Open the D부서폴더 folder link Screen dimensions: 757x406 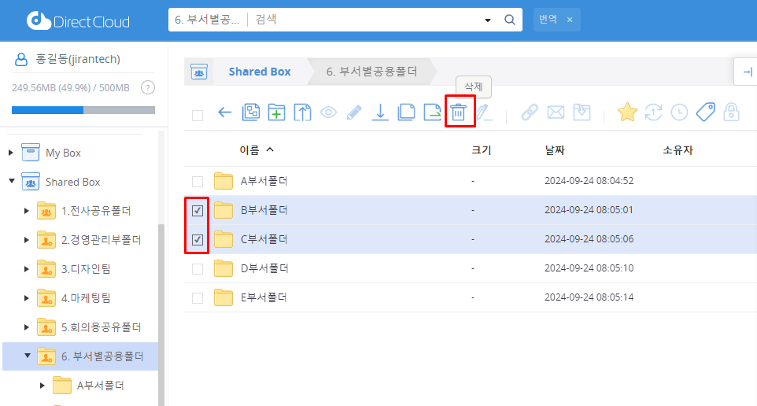[264, 268]
